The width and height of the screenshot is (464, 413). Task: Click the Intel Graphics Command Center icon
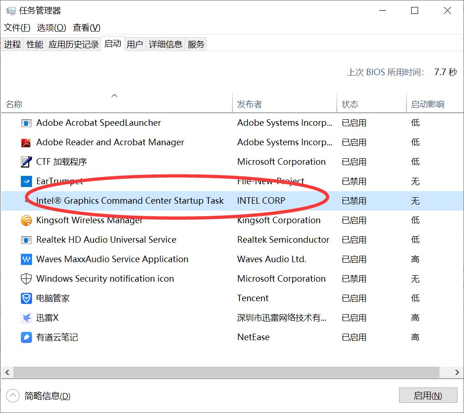(x=26, y=201)
